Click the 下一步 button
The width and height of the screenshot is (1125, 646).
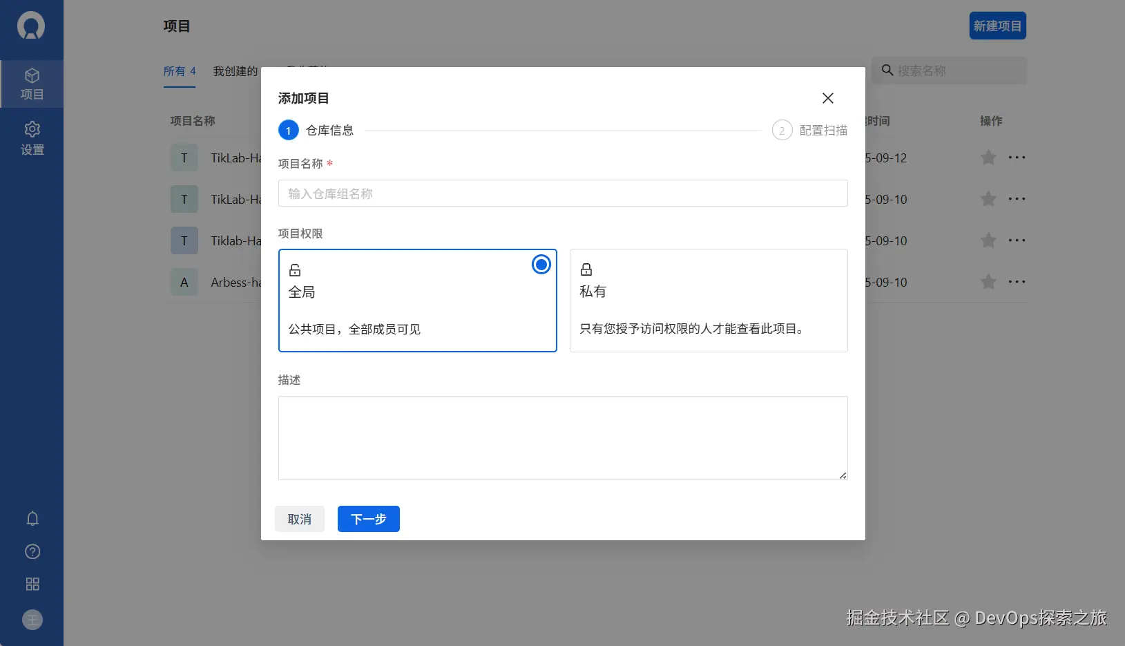(369, 519)
